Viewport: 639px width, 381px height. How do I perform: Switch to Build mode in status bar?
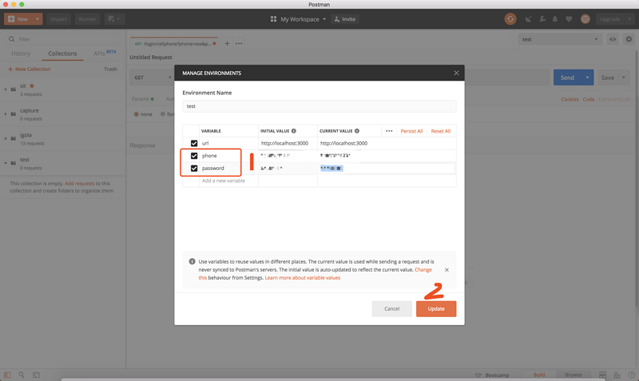(538, 375)
